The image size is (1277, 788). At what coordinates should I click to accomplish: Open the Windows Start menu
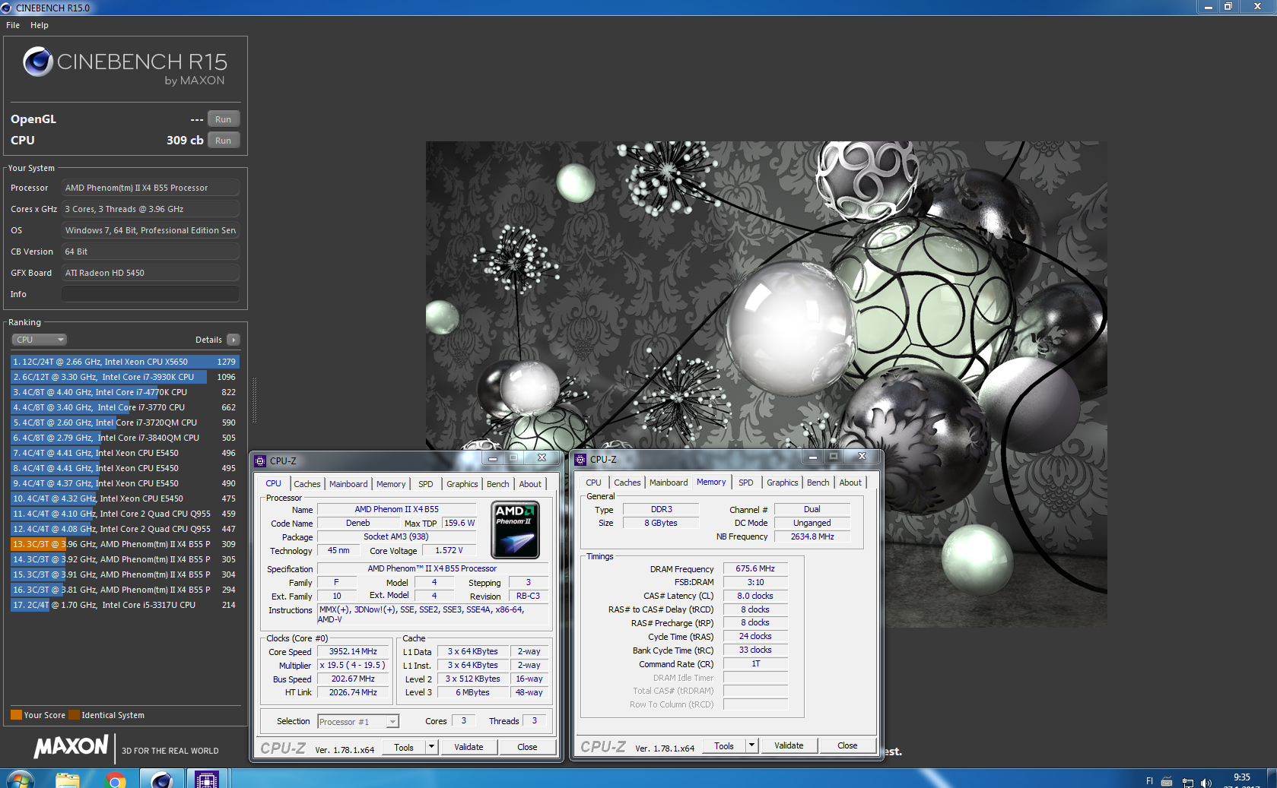coord(19,779)
